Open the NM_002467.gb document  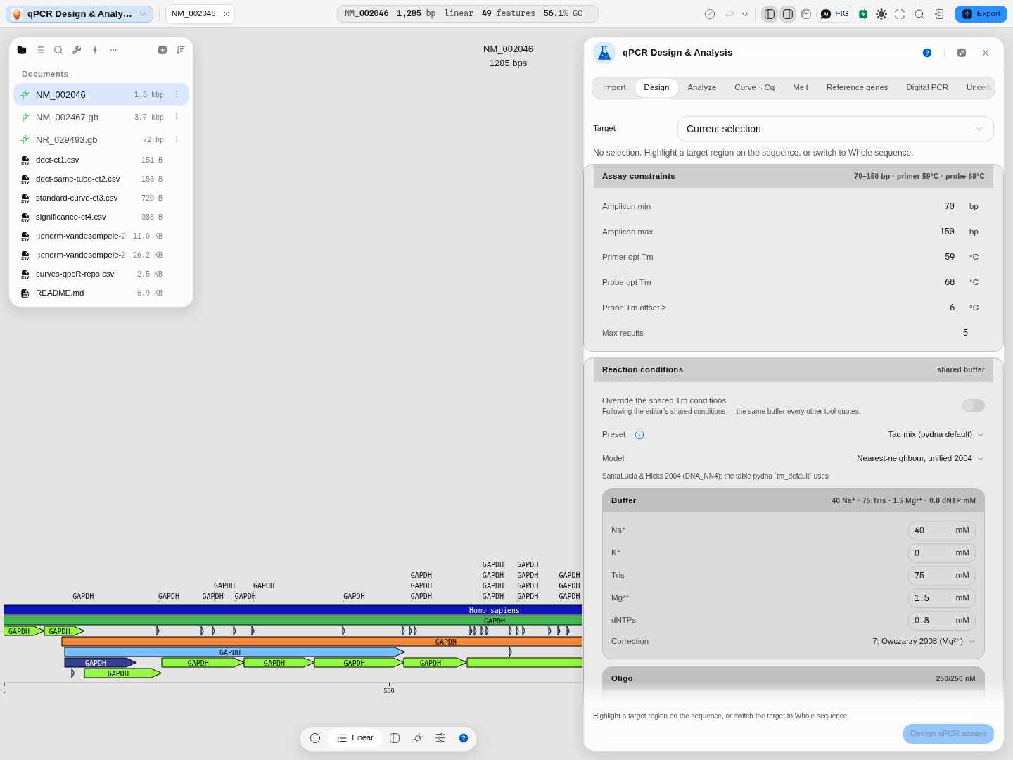[x=101, y=118]
